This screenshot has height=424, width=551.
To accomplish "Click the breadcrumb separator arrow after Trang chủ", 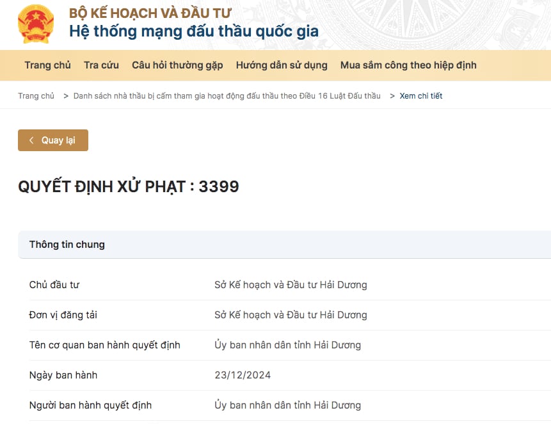I will (x=65, y=95).
